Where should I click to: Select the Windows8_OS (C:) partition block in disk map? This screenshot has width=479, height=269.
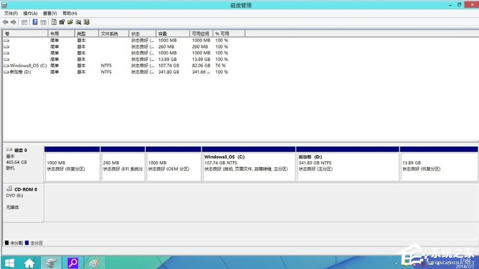click(249, 164)
